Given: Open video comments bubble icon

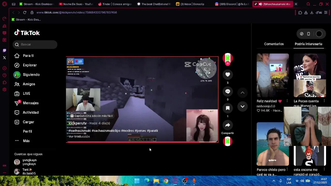Looking at the screenshot, I should coord(228,91).
